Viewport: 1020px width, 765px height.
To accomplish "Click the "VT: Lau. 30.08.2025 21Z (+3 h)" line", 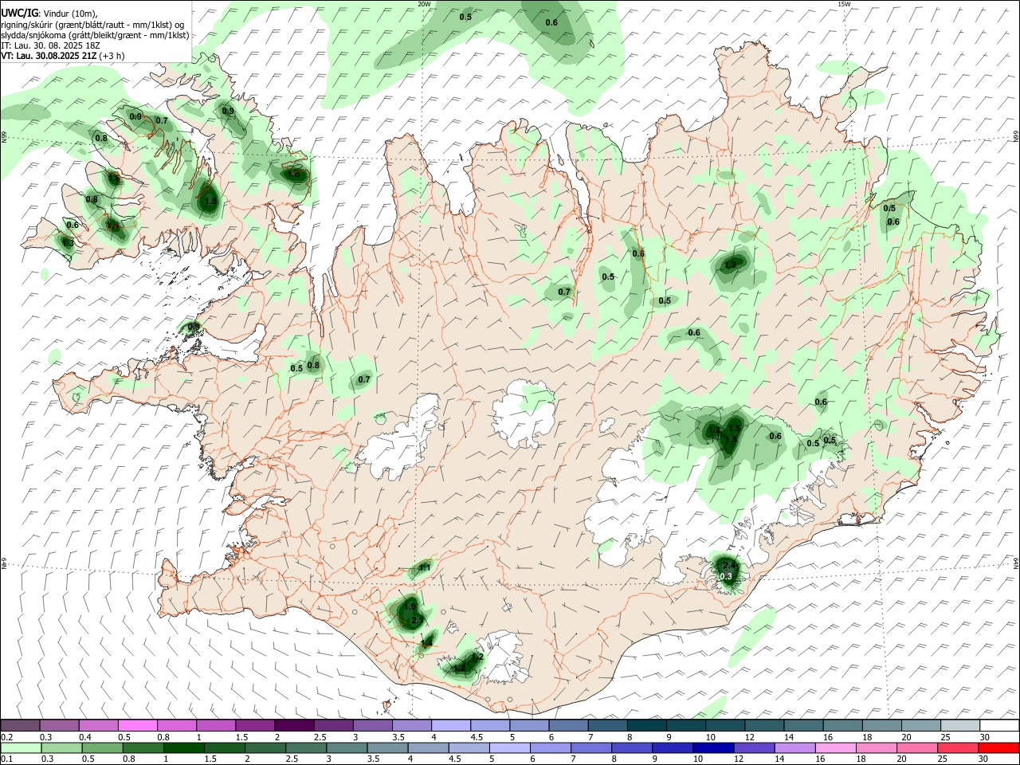I will tap(62, 56).
